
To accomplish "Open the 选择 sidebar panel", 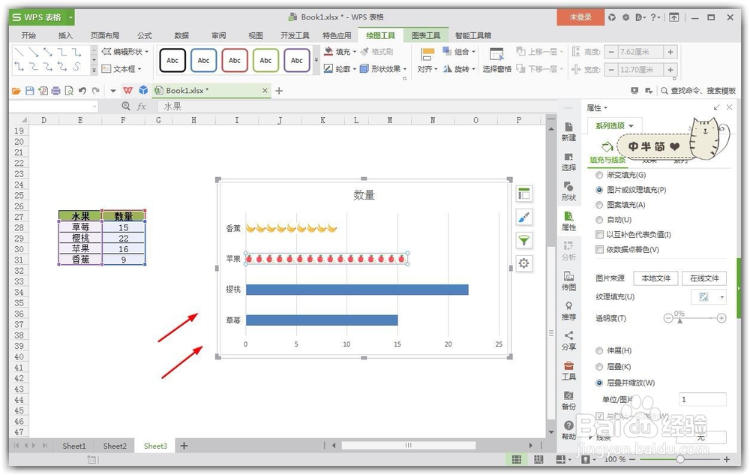I will (568, 161).
